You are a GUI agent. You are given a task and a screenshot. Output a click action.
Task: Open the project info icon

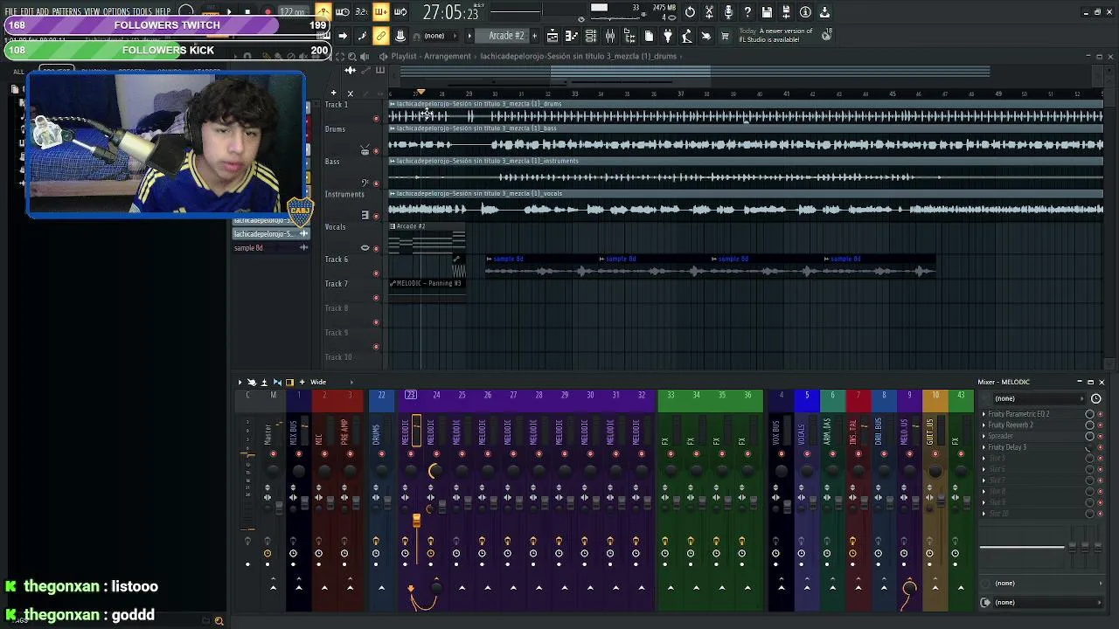805,12
